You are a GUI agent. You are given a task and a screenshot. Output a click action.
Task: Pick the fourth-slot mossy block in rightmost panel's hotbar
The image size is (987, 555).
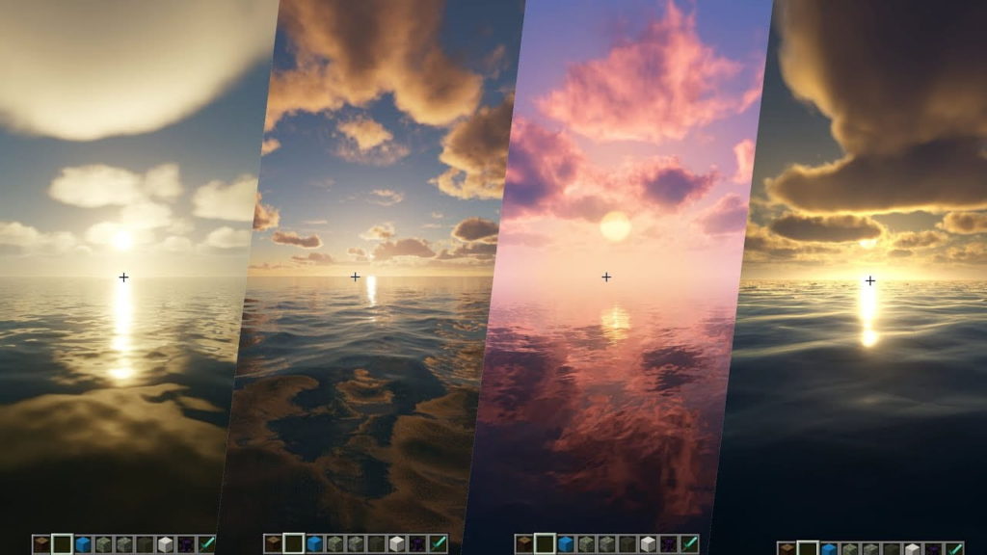point(850,548)
